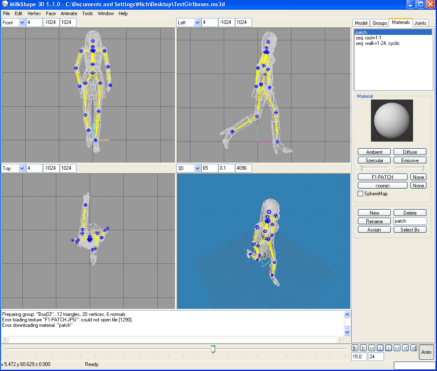
Task: Open the Front viewport view dropdown
Action: [22, 23]
